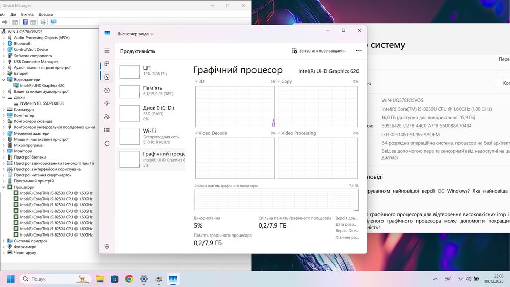The height and width of the screenshot is (287, 510).
Task: Click Запустити нове завдання button
Action: 318,50
